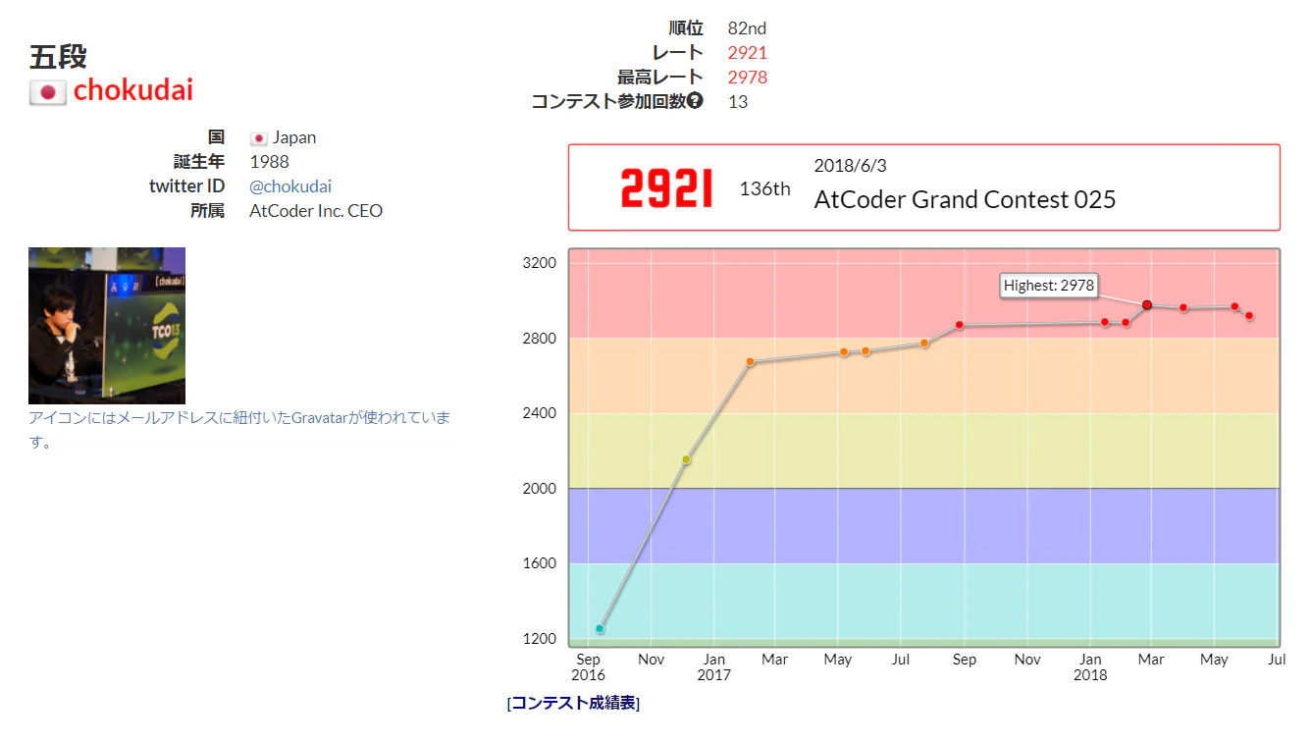Click the participation count value 13
1311x742 pixels.
738,101
